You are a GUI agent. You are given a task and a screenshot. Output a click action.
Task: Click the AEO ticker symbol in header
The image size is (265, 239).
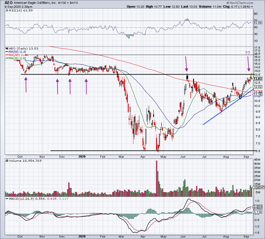[x=9, y=3]
